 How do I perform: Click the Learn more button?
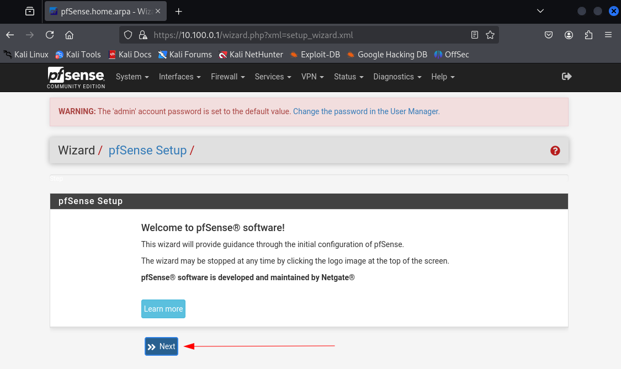(x=163, y=309)
